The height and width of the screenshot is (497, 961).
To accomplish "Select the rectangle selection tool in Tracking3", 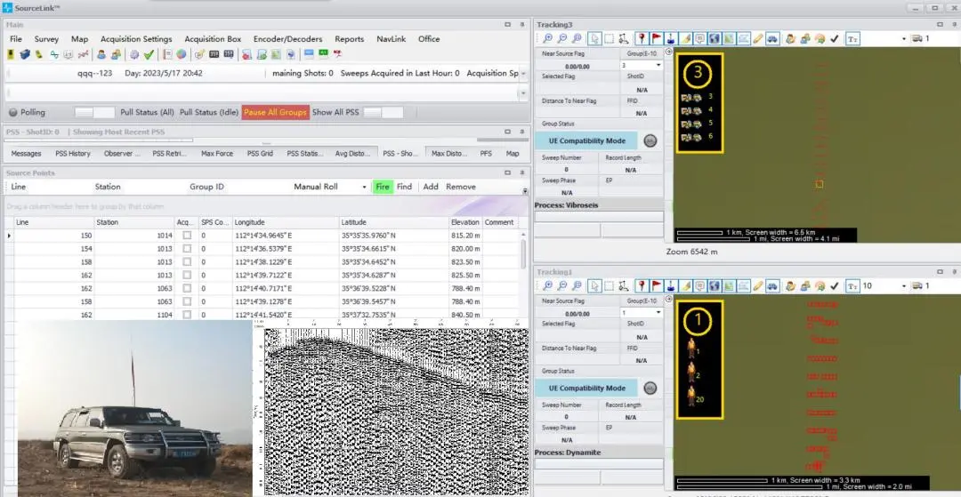I will pyautogui.click(x=609, y=39).
